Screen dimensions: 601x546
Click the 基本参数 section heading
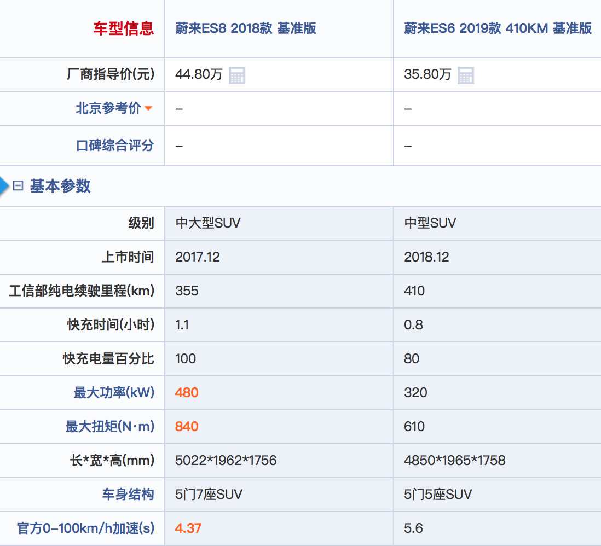pyautogui.click(x=60, y=186)
